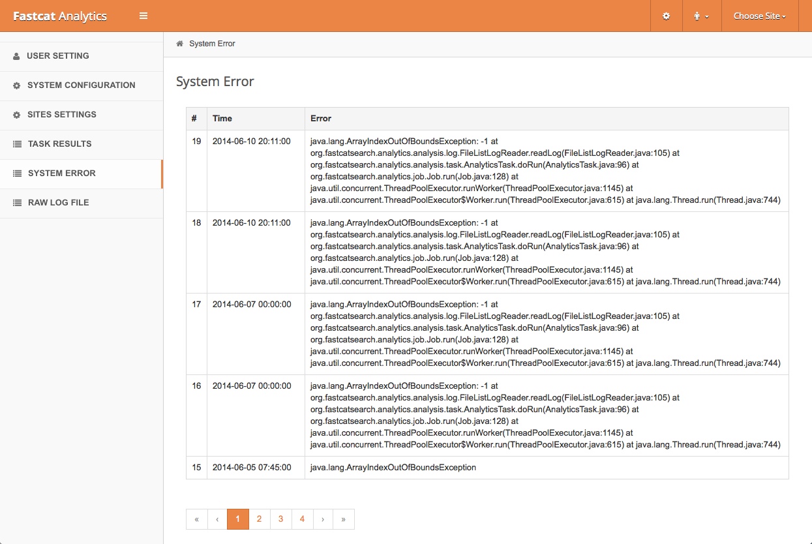Click the gear icon beside System Configuration

[17, 85]
